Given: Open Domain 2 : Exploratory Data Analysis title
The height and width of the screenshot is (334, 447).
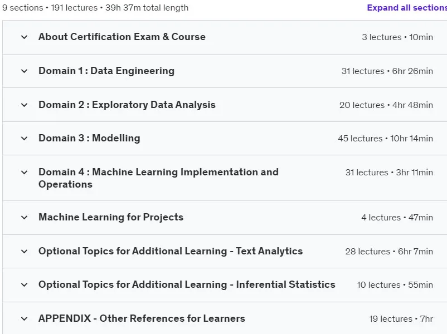Looking at the screenshot, I should coord(127,105).
